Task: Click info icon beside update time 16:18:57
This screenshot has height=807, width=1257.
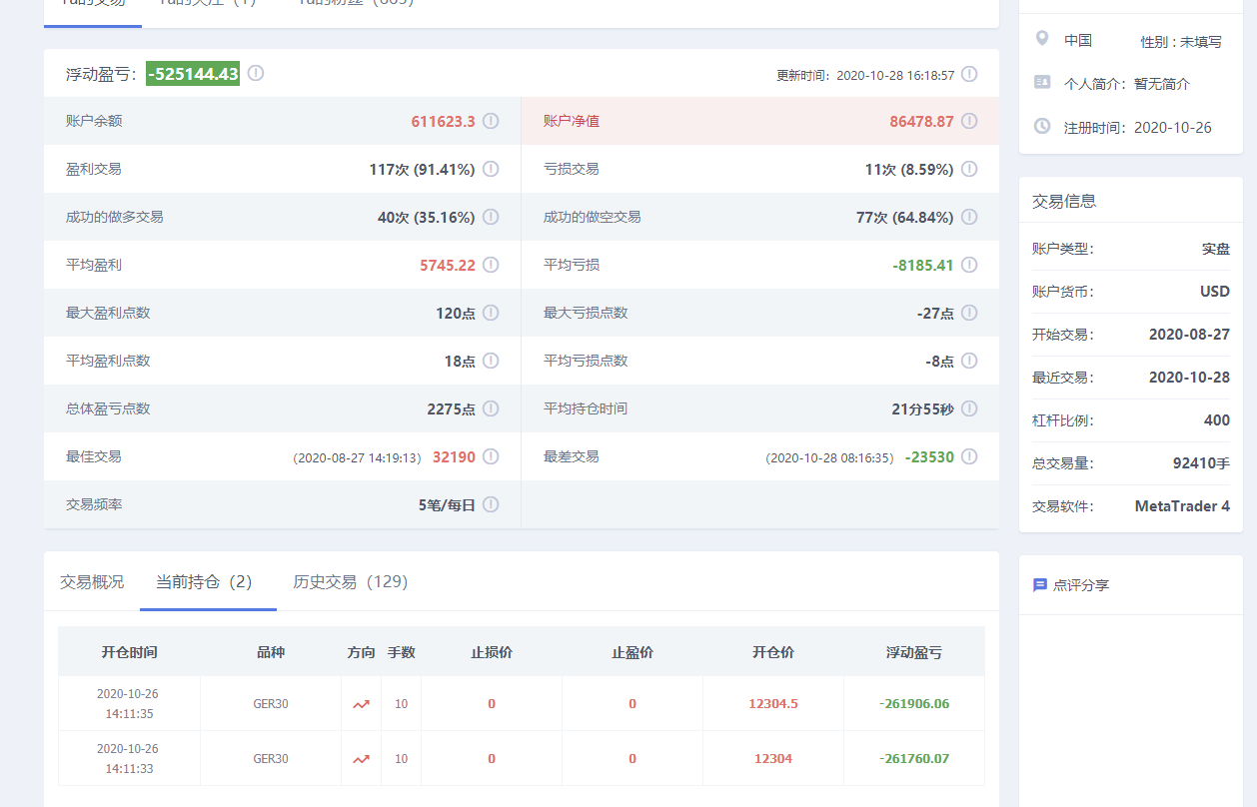Action: coord(969,74)
